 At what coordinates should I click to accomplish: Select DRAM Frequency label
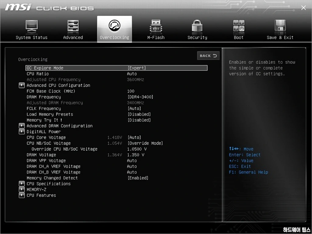click(44, 97)
